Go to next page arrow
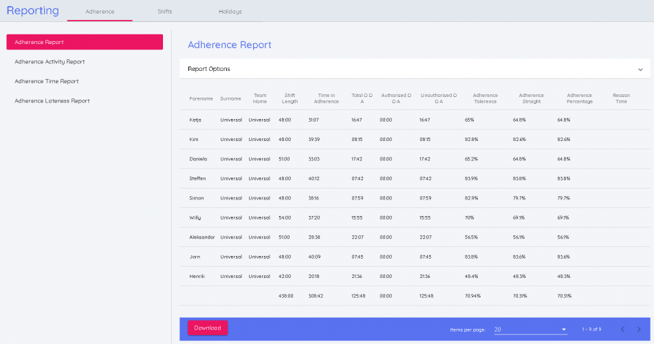The height and width of the screenshot is (344, 654). pyautogui.click(x=638, y=330)
